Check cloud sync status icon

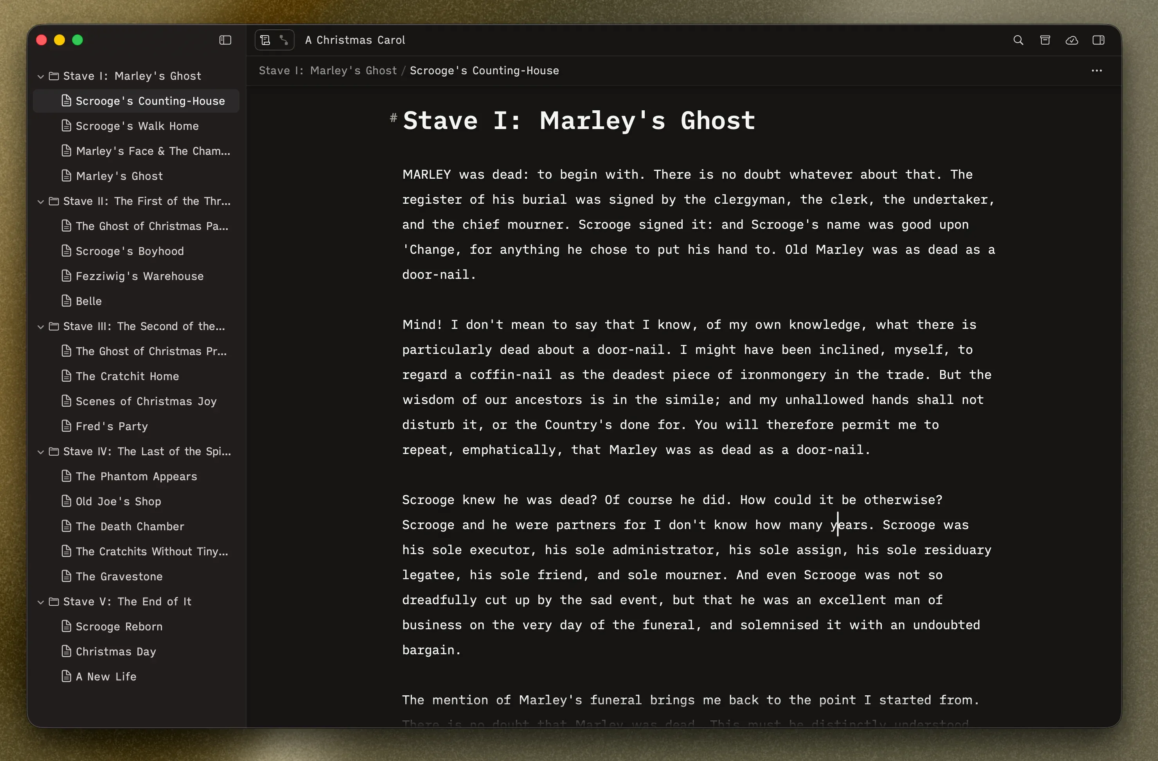[x=1072, y=40]
